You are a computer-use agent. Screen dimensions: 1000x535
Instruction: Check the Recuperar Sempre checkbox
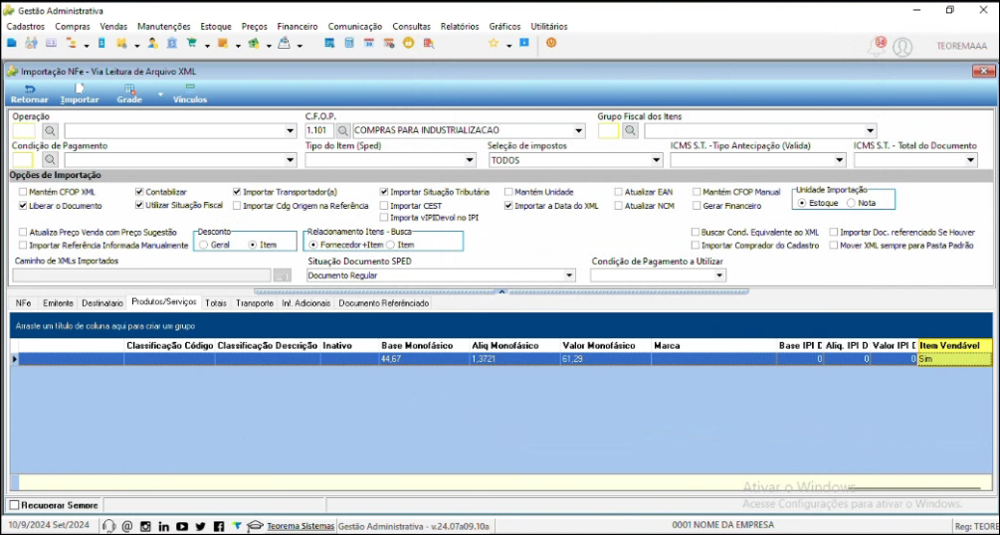point(14,505)
